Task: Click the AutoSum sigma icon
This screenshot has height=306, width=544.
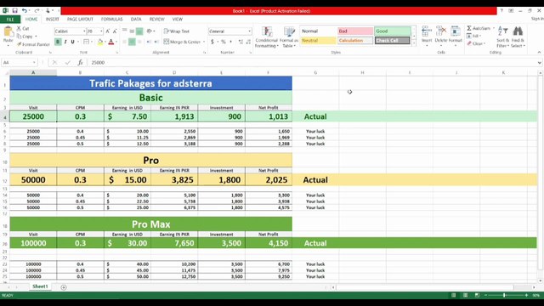Action: [469, 28]
